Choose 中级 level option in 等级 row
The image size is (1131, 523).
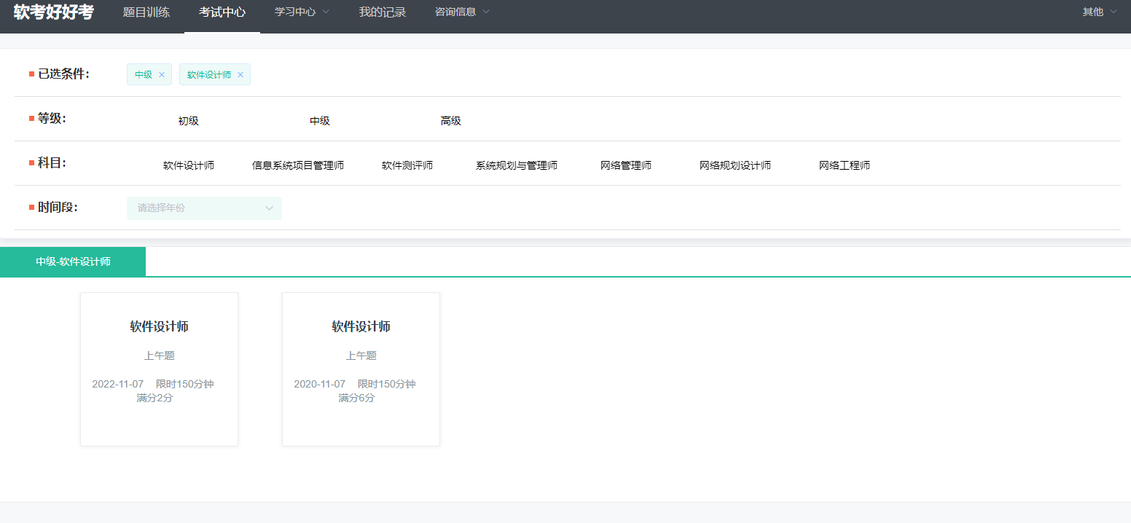[320, 121]
